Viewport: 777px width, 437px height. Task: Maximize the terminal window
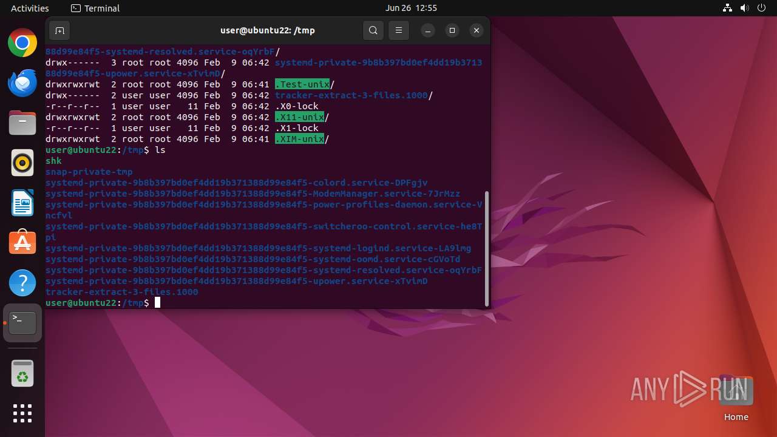point(452,30)
